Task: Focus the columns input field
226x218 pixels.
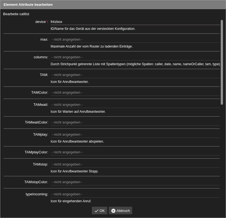Action: coord(135,57)
